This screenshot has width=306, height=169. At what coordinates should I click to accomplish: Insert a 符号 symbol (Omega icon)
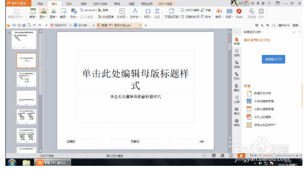(148, 11)
